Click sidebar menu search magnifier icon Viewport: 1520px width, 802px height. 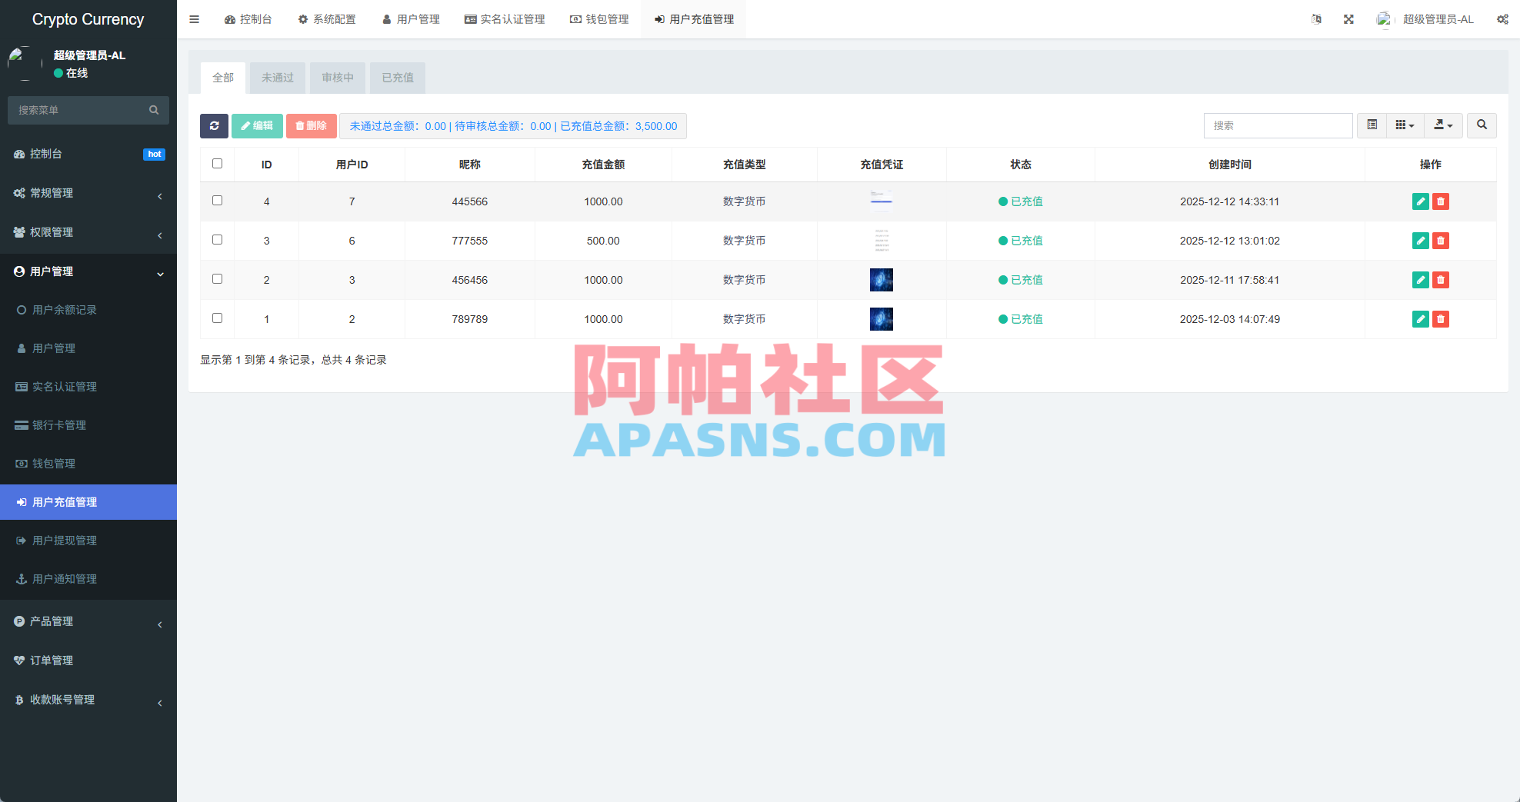click(x=154, y=110)
